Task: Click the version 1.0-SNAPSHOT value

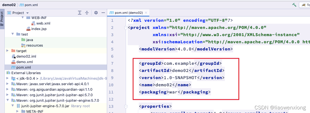Action: tap(181, 78)
